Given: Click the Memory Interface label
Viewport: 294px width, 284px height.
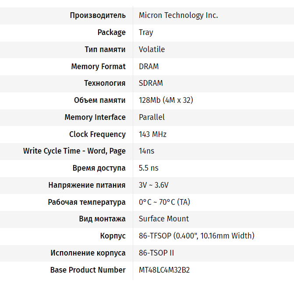Looking at the screenshot, I should (x=95, y=117).
